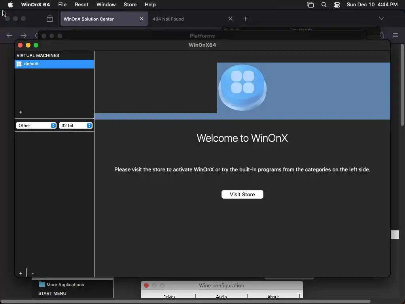Screen dimensions: 405x304
Task: Open Control Center in menu bar
Action: coord(337,5)
